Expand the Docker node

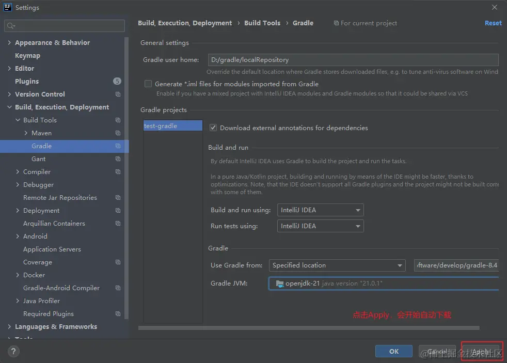tap(18, 275)
